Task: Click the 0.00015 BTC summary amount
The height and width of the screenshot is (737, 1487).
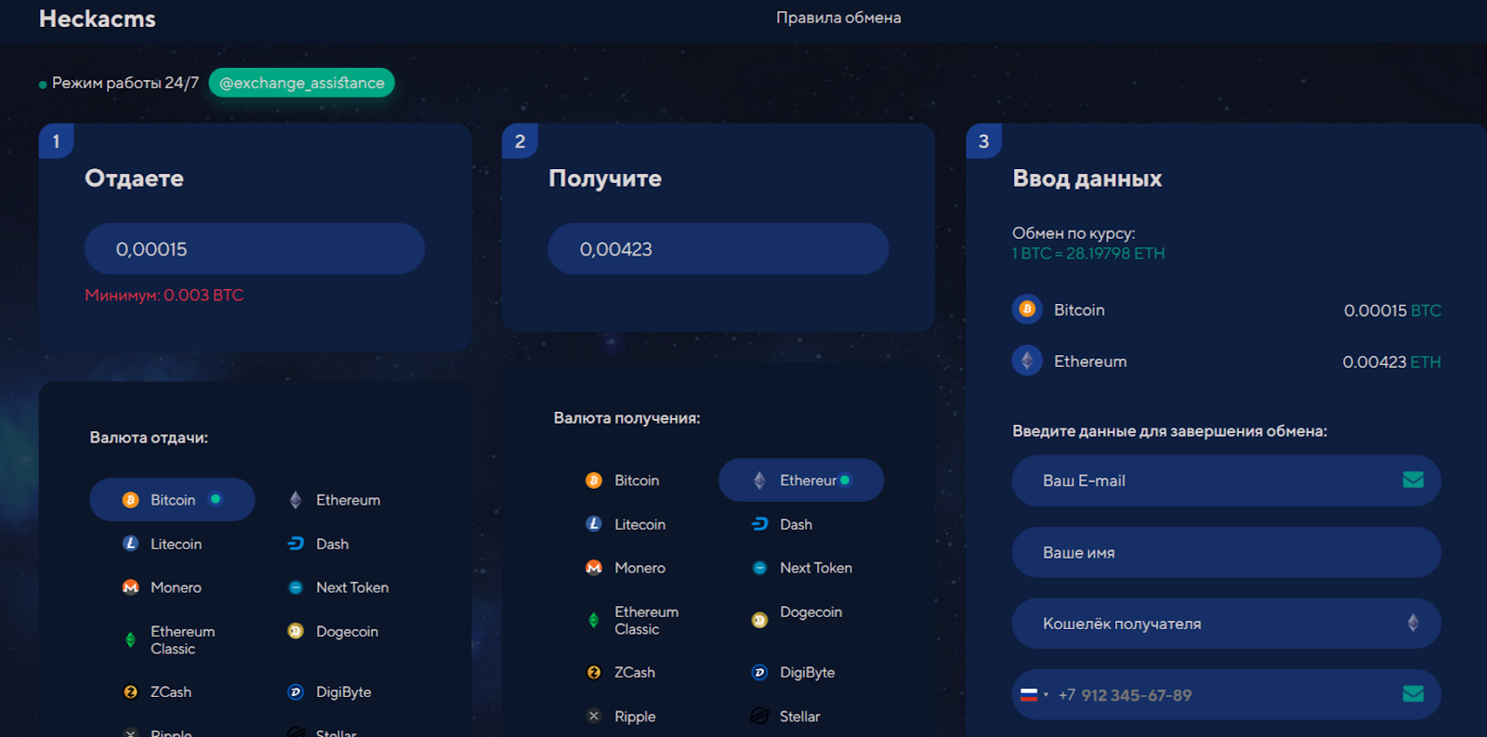Action: point(1392,310)
